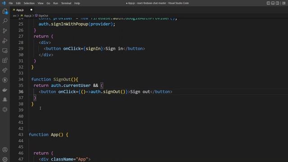Open the Search view magnifier icon
The width and height of the screenshot is (288, 162).
coord(5,21)
